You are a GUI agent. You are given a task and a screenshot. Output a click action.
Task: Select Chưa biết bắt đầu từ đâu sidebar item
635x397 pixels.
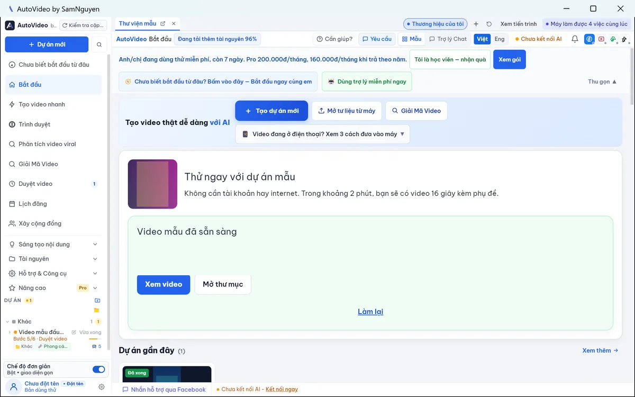pos(53,65)
